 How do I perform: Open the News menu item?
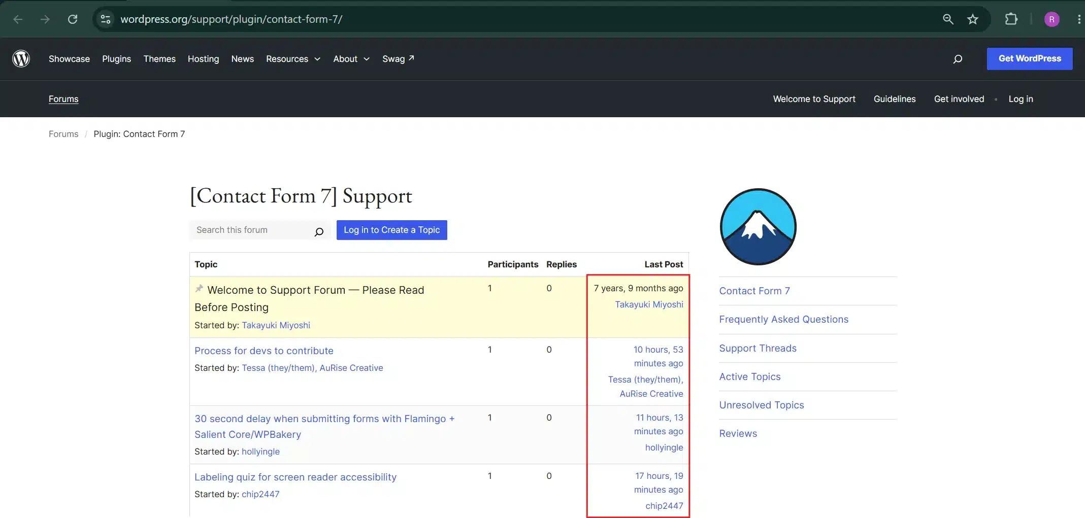[242, 59]
